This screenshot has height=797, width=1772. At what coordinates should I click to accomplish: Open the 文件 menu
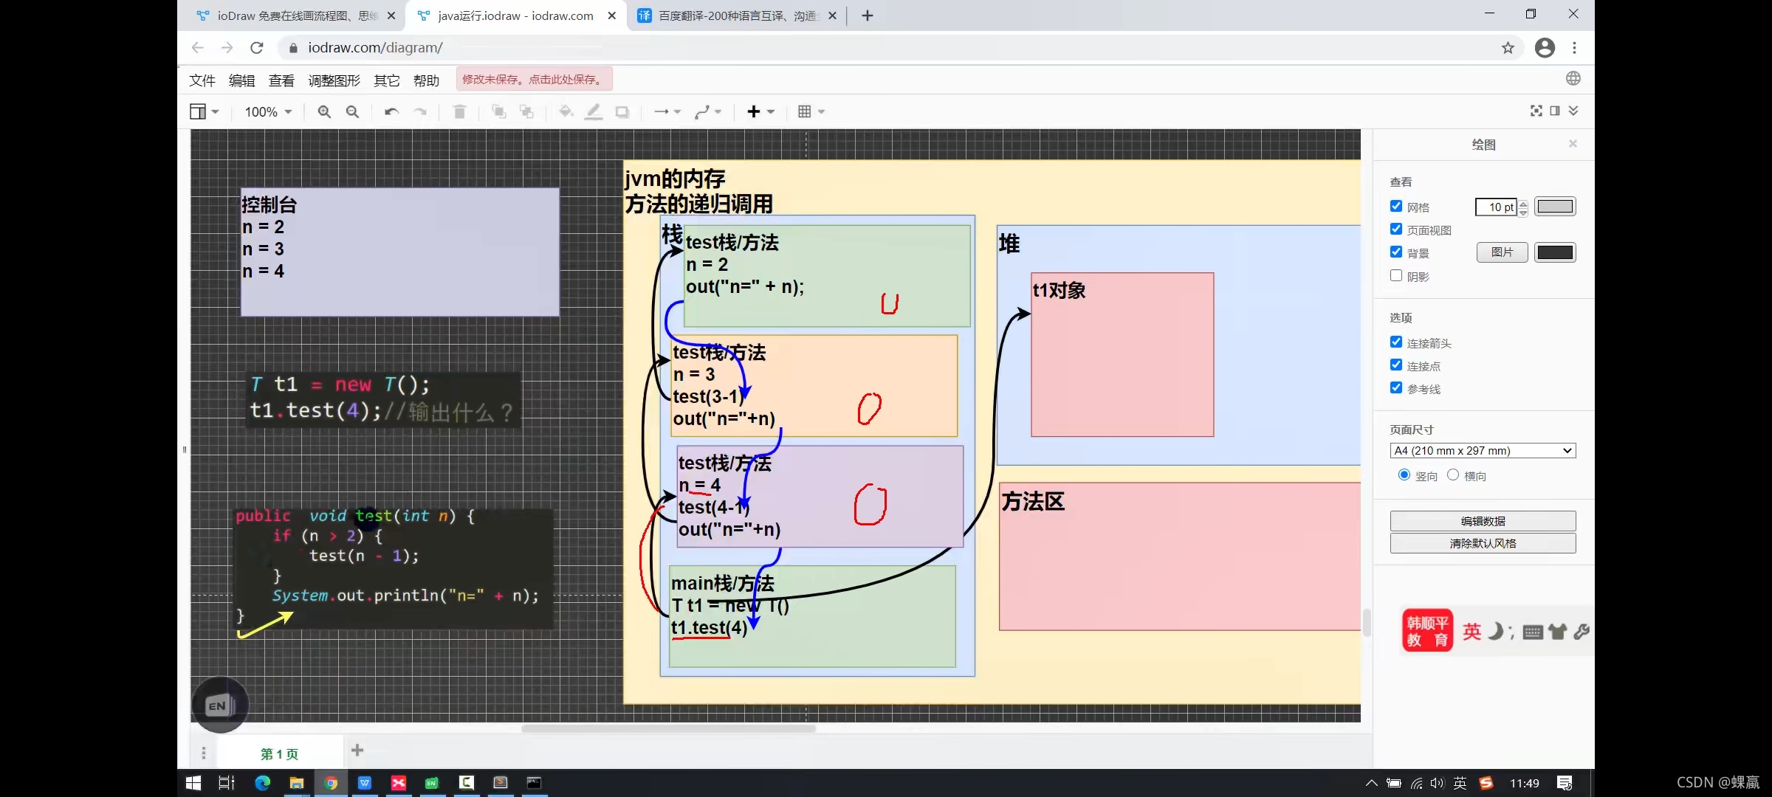pos(202,80)
